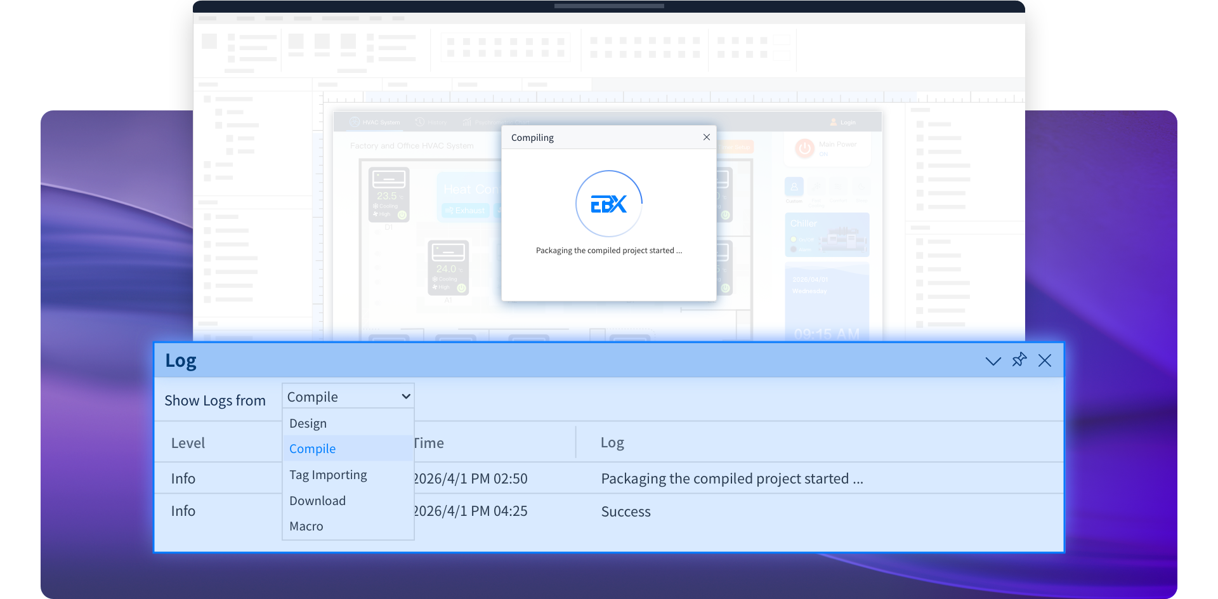Close the Log panel

coord(1045,360)
